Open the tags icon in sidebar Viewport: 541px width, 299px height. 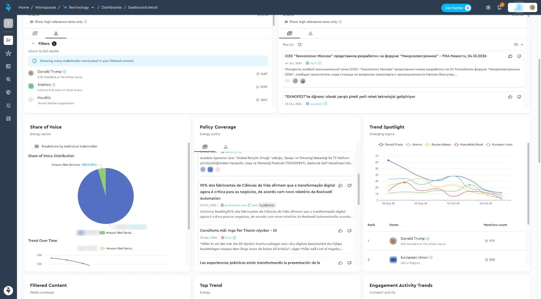[8, 92]
